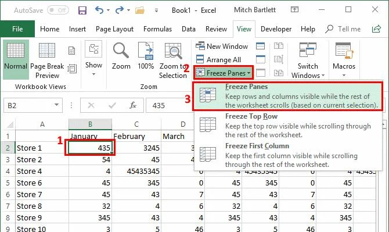
Task: Click the February header cell
Action: coord(136,136)
